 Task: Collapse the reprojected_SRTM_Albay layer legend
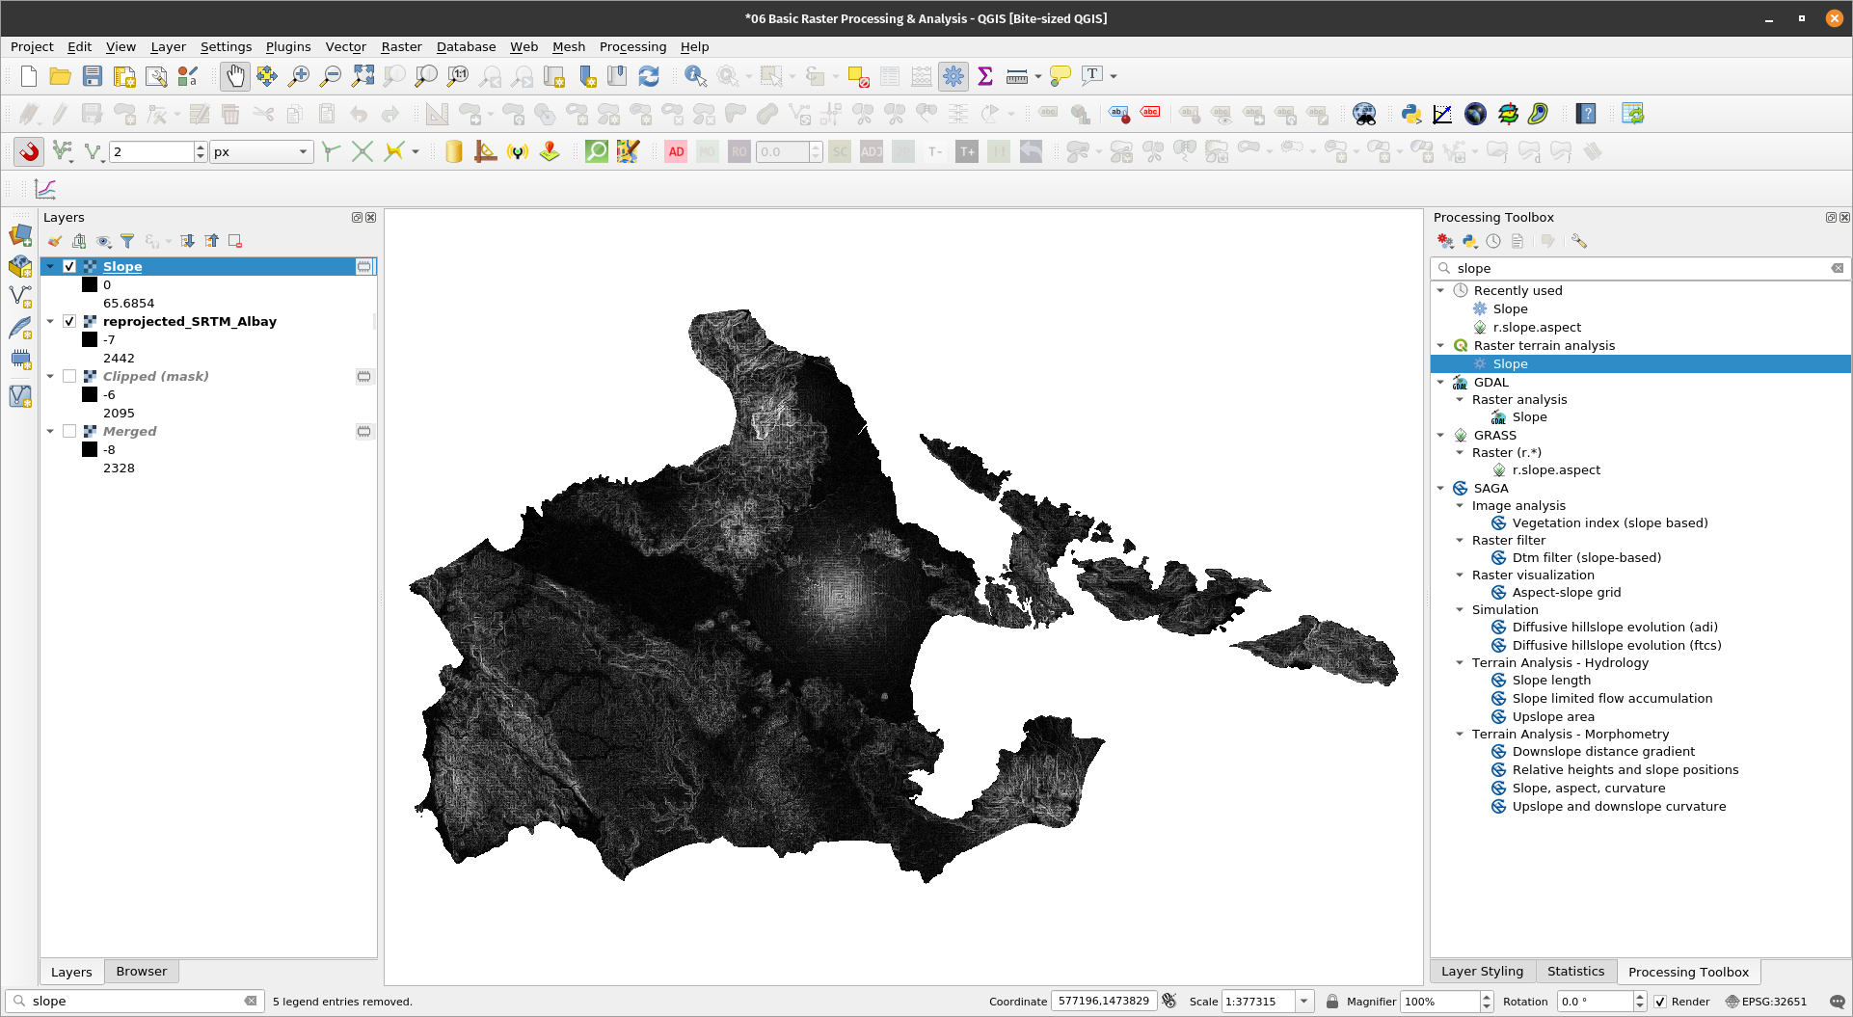(x=50, y=321)
